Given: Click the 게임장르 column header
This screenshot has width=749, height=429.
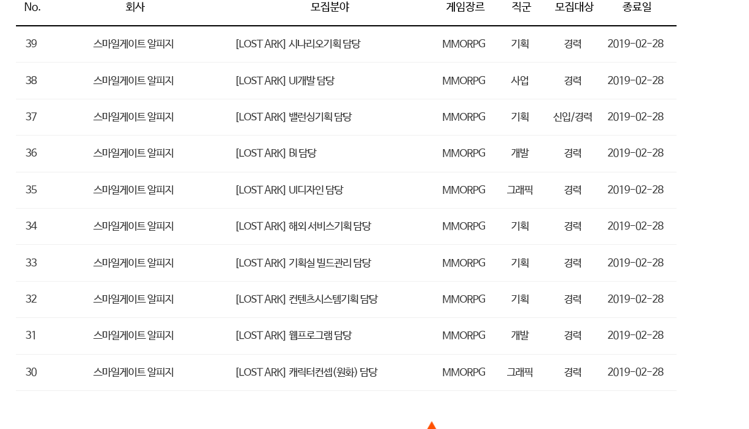Looking at the screenshot, I should click(465, 7).
